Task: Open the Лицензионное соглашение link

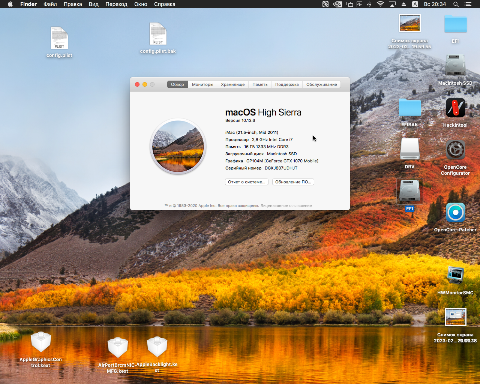Action: (286, 205)
